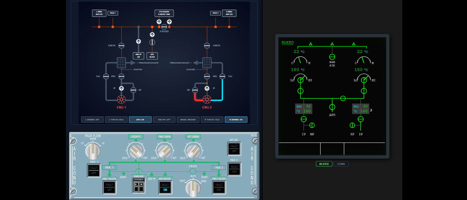Toggle the GND HP: OFF state button

[164, 120]
